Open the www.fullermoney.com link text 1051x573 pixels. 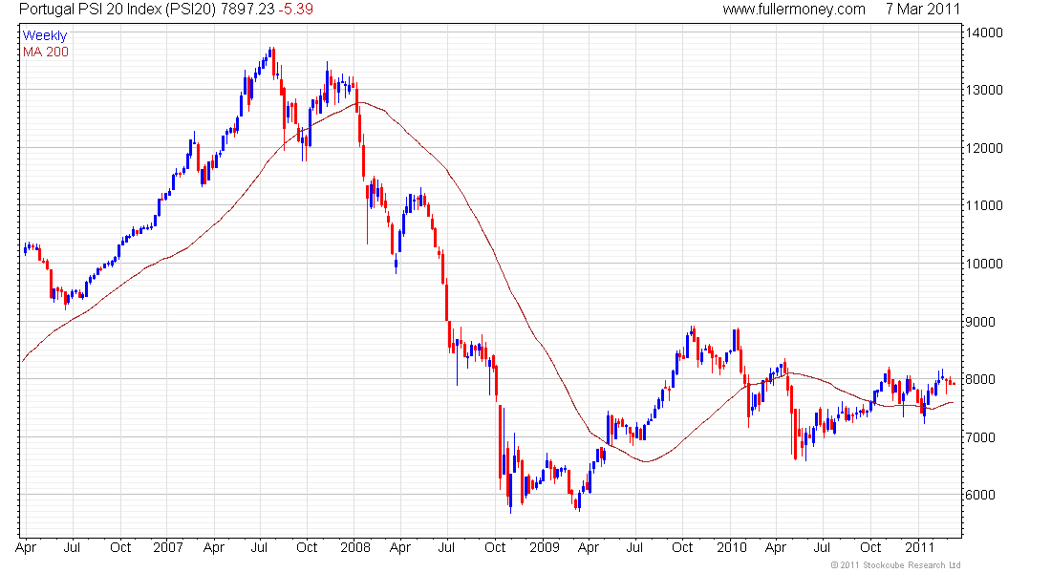coord(794,10)
